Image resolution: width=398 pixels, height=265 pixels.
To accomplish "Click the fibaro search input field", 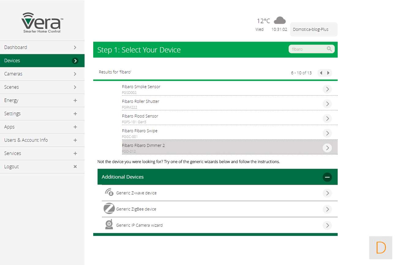I will [x=307, y=49].
